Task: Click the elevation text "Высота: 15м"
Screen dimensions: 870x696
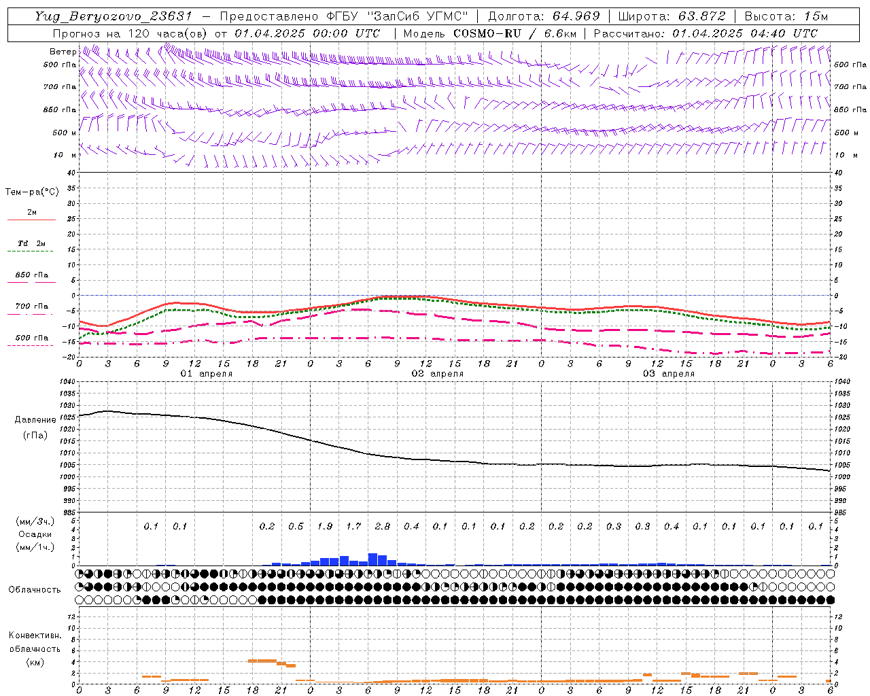Action: click(x=786, y=16)
